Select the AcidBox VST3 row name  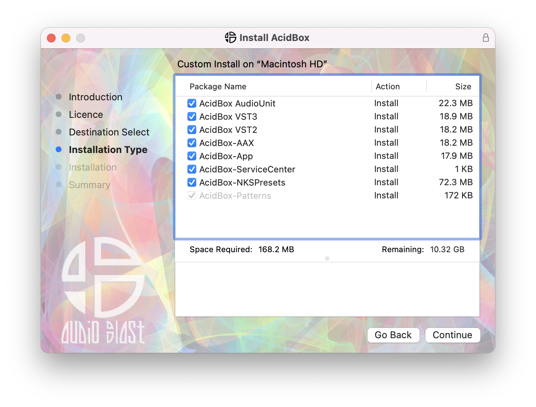coord(228,116)
